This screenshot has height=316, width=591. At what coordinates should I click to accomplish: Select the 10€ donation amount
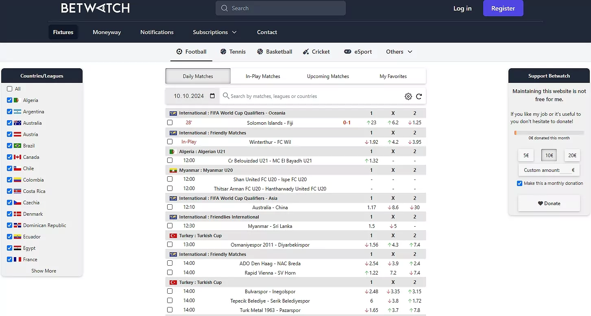(x=549, y=155)
